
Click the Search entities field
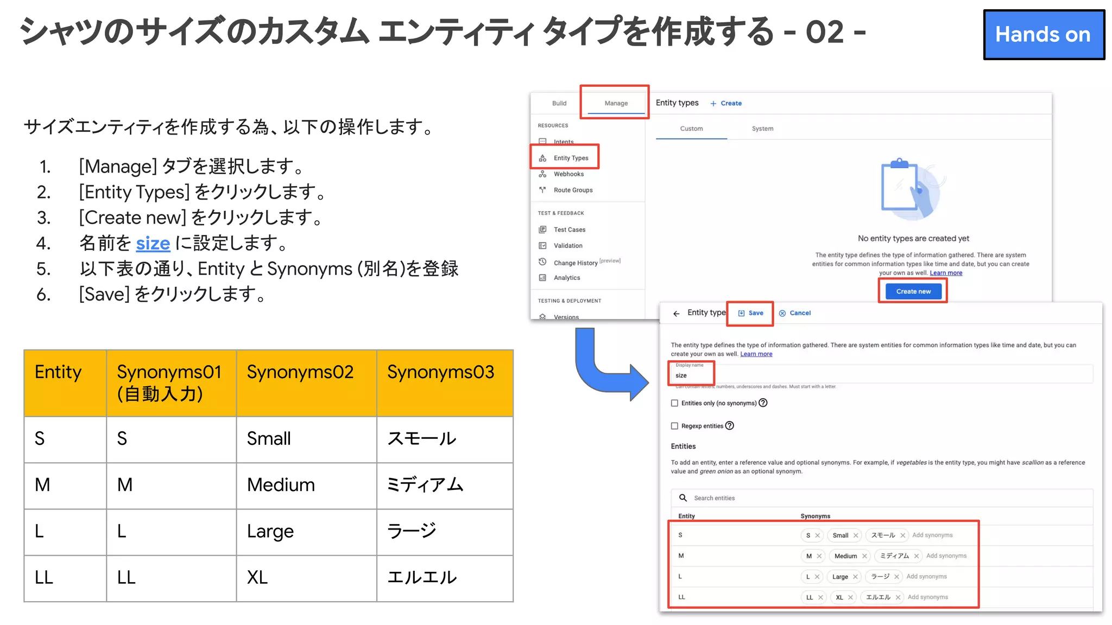(x=882, y=498)
